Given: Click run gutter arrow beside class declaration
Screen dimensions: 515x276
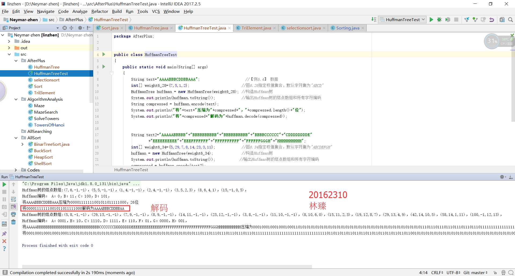Looking at the screenshot, I should point(104,54).
